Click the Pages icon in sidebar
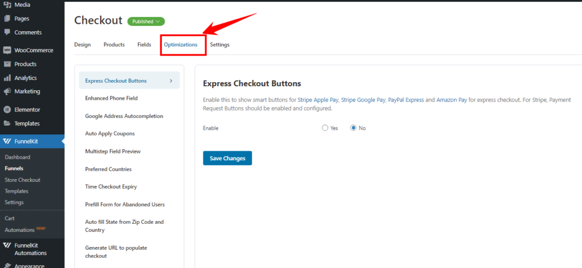582x268 pixels. pos(7,19)
